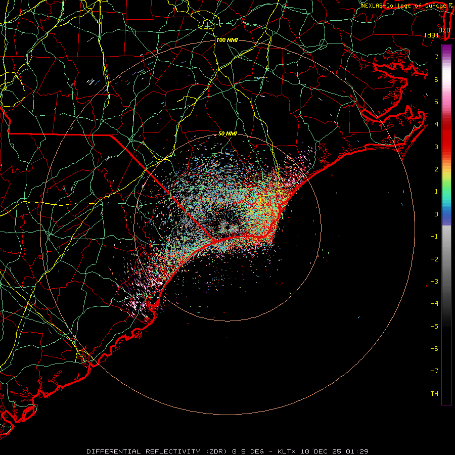This screenshot has width=455, height=455.
Task: Click the '2' value on the color scale
Action: point(436,169)
